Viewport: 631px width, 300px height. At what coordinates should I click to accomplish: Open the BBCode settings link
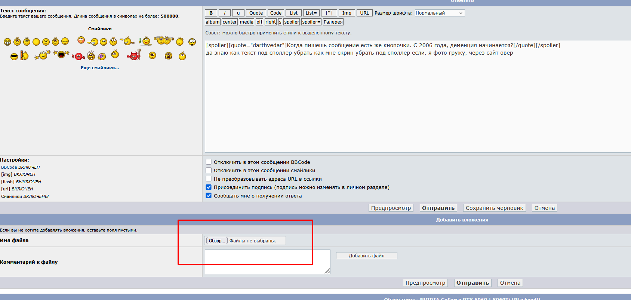point(9,167)
